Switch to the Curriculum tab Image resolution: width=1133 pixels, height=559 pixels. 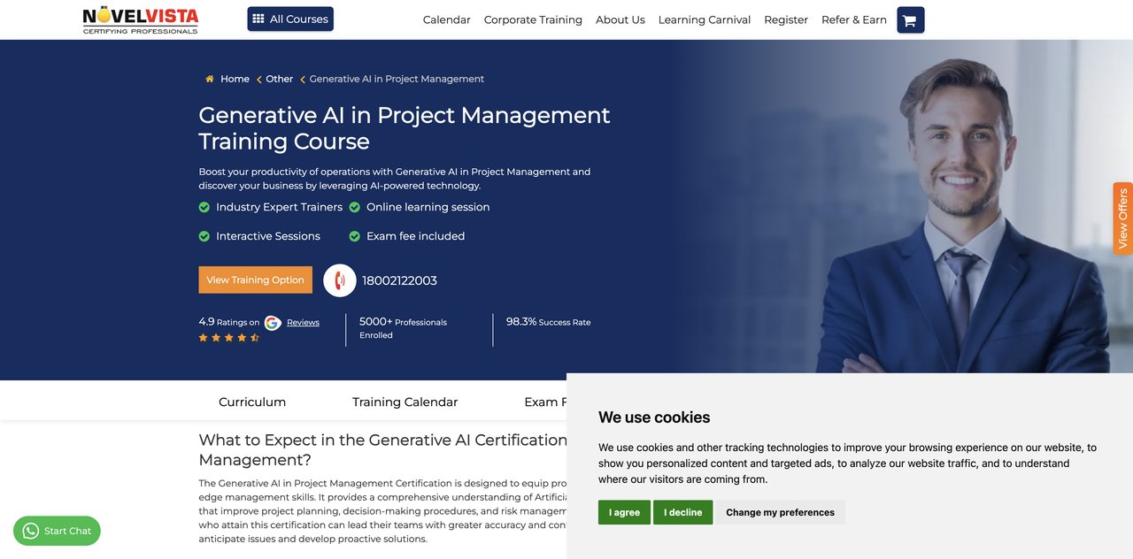pos(252,402)
